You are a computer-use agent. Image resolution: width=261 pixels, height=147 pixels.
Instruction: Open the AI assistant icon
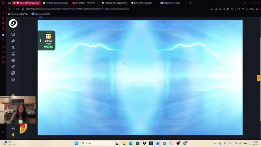pos(252,9)
